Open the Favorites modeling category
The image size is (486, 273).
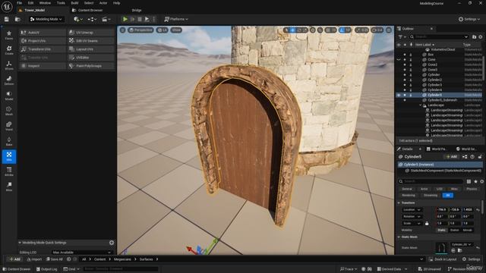(9, 36)
